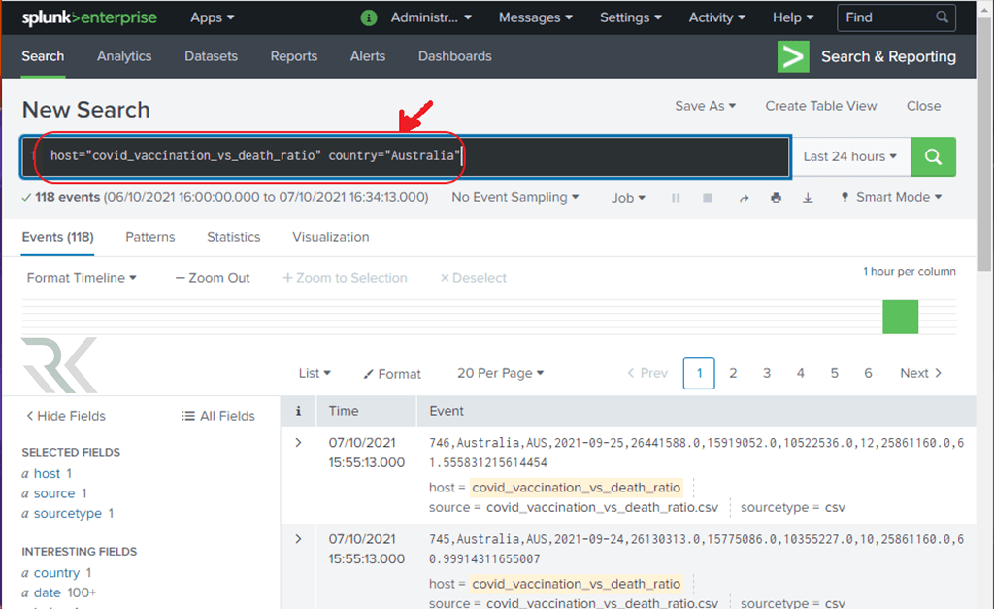Switch to the Patterns tab
994x609 pixels.
(150, 237)
